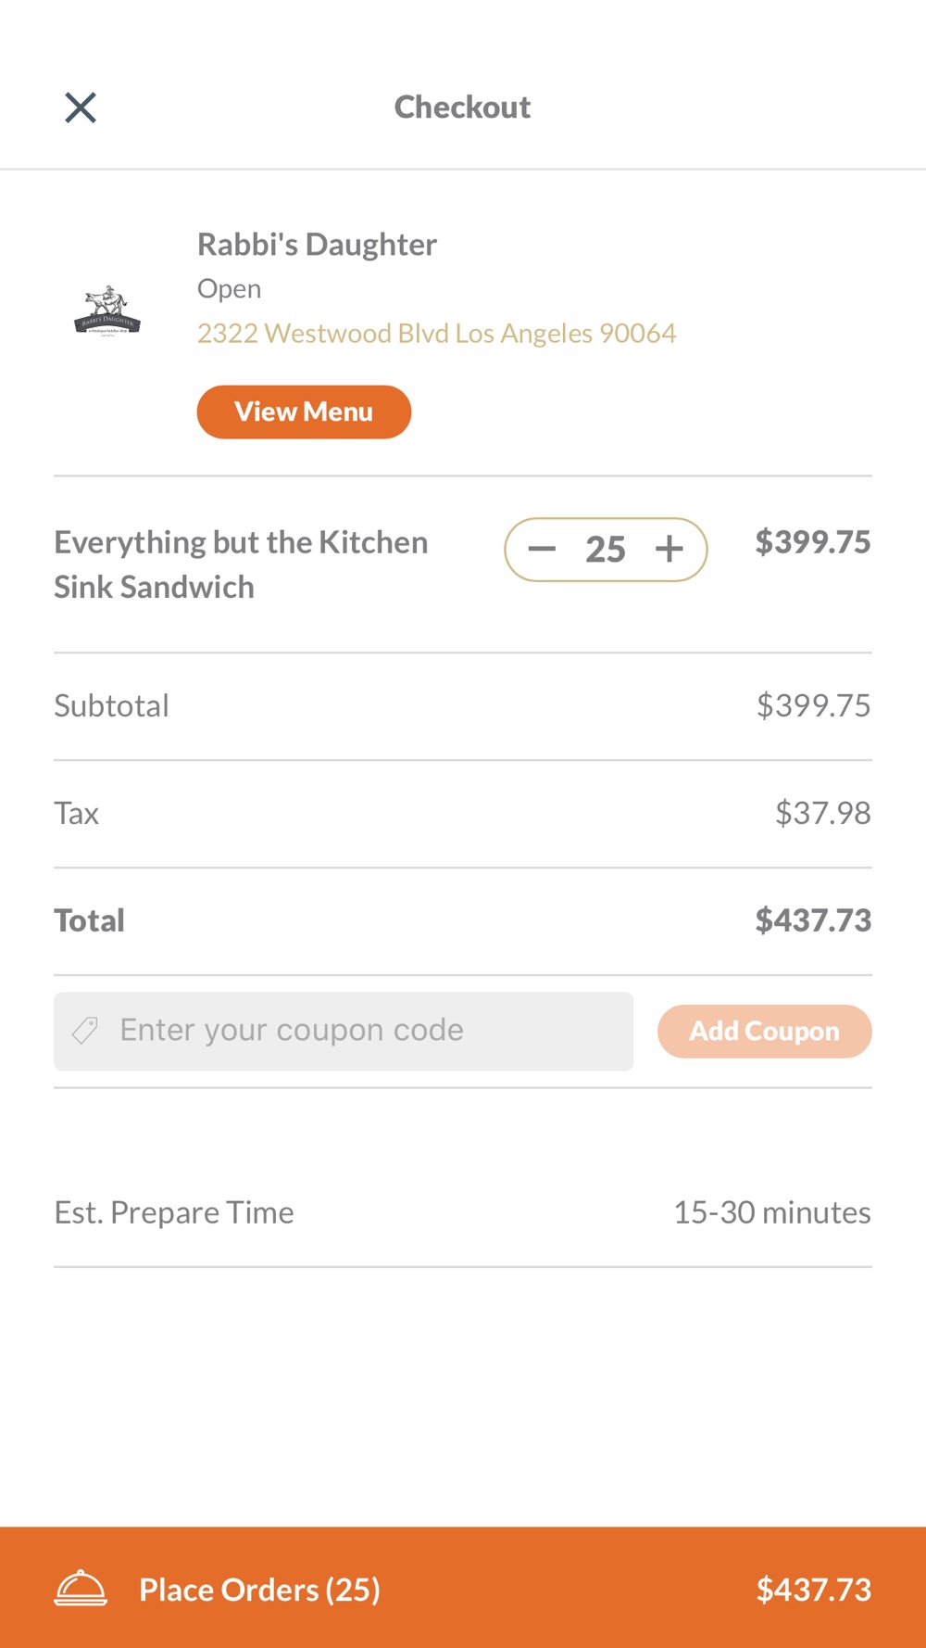Tap the Everything but the Kitchen Sink Sandwich item
This screenshot has width=926, height=1648.
[241, 564]
